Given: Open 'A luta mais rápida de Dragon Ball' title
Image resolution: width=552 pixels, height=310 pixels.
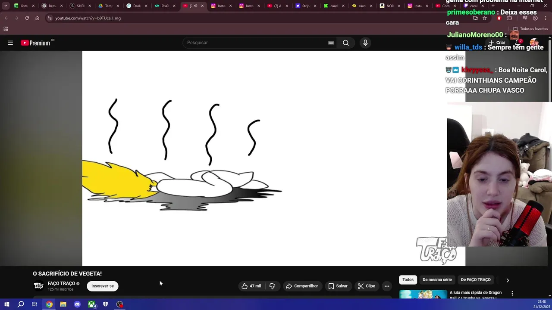Looking at the screenshot, I should click(x=476, y=295).
